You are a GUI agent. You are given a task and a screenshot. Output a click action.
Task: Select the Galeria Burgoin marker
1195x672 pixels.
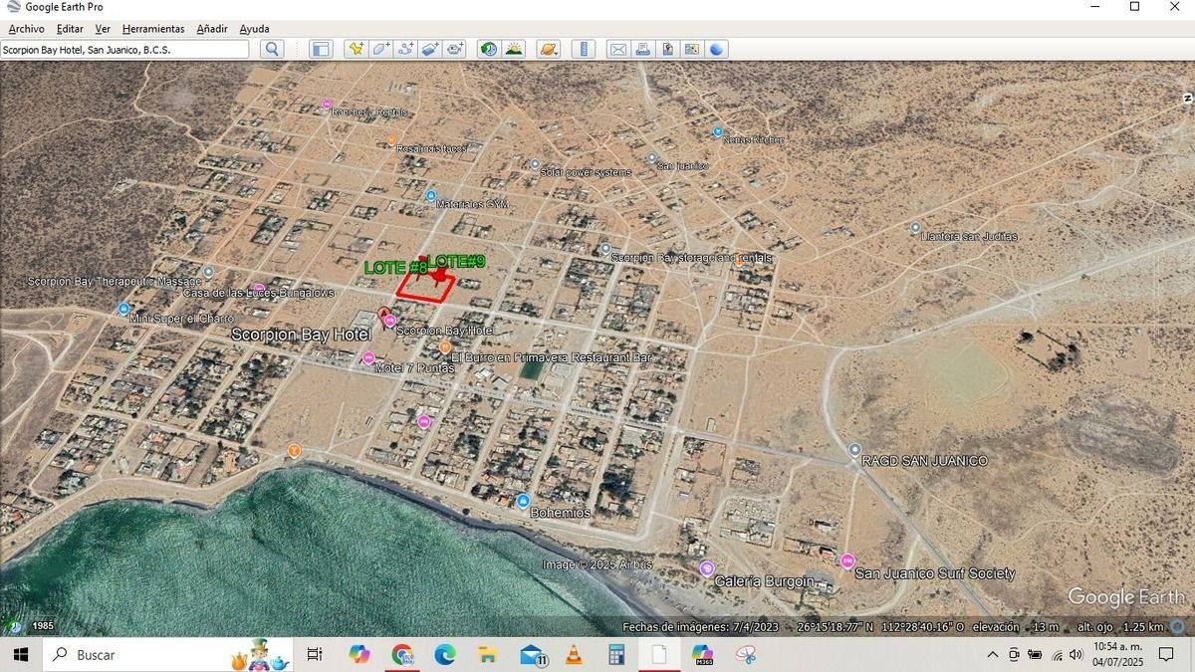(x=707, y=568)
